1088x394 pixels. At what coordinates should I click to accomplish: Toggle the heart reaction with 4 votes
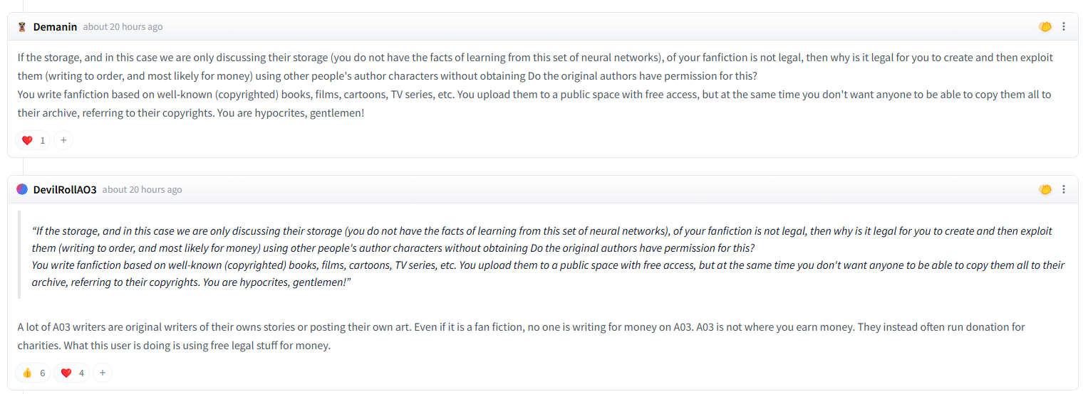point(72,373)
